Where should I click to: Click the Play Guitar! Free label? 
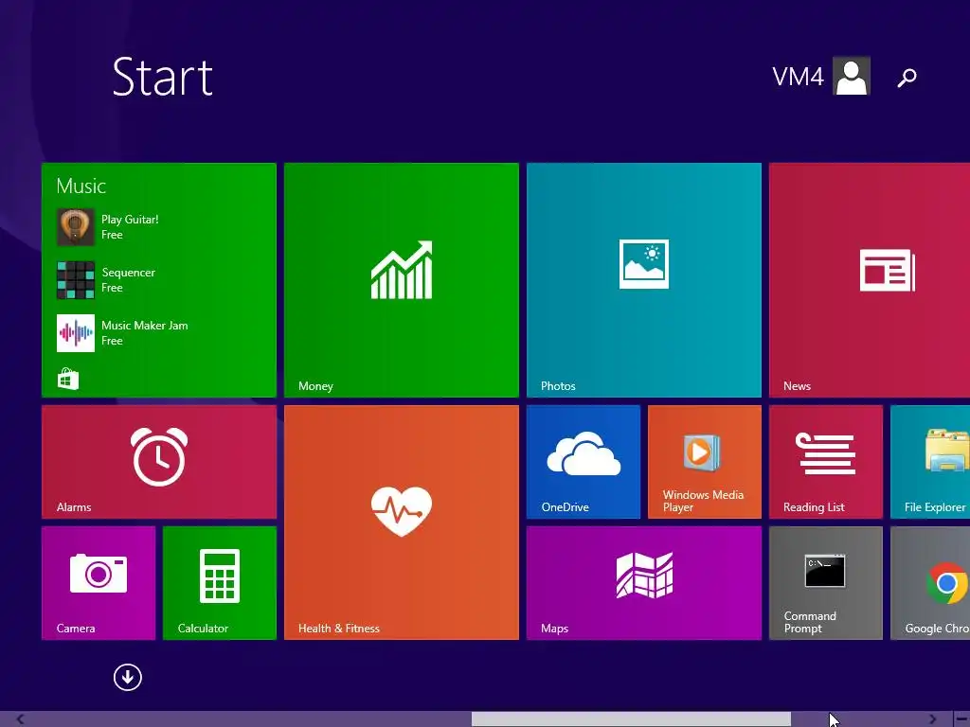point(130,227)
